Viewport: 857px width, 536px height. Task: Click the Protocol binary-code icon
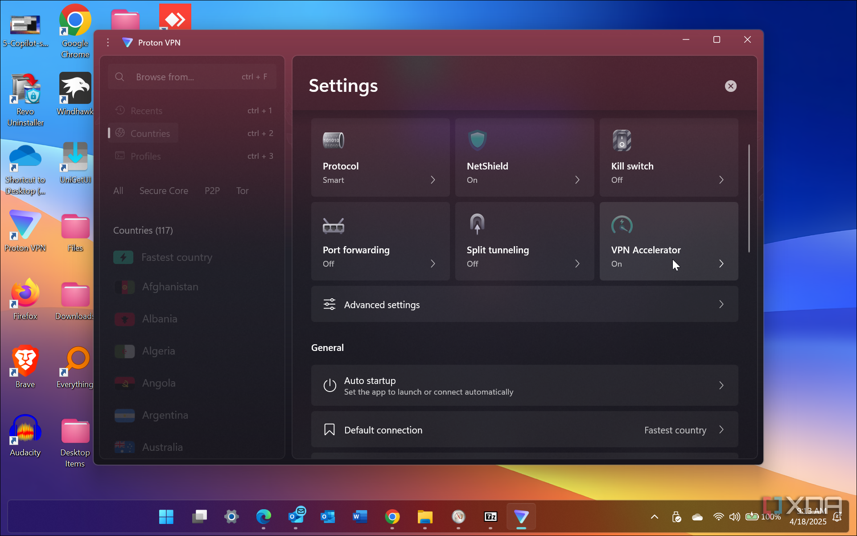pyautogui.click(x=333, y=140)
